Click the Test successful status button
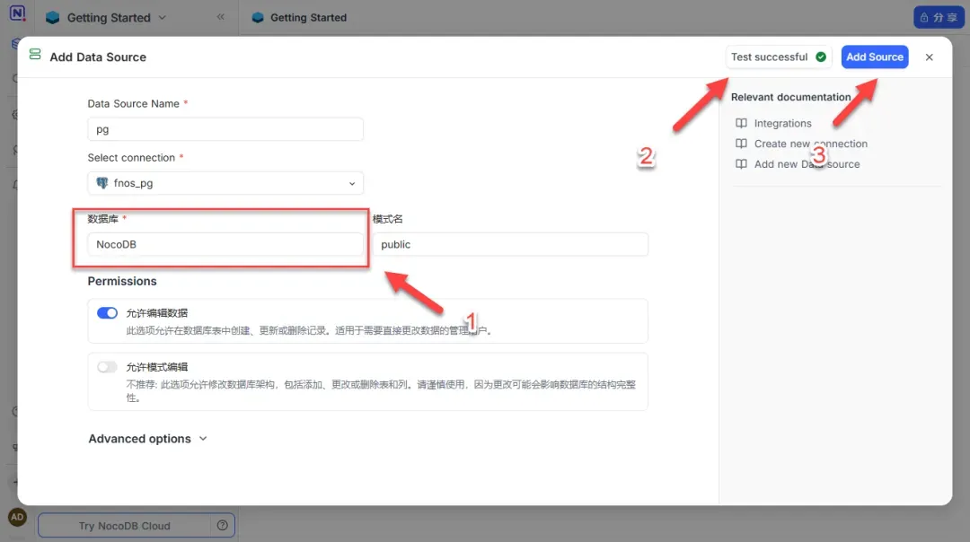The width and height of the screenshot is (970, 542). pos(778,57)
